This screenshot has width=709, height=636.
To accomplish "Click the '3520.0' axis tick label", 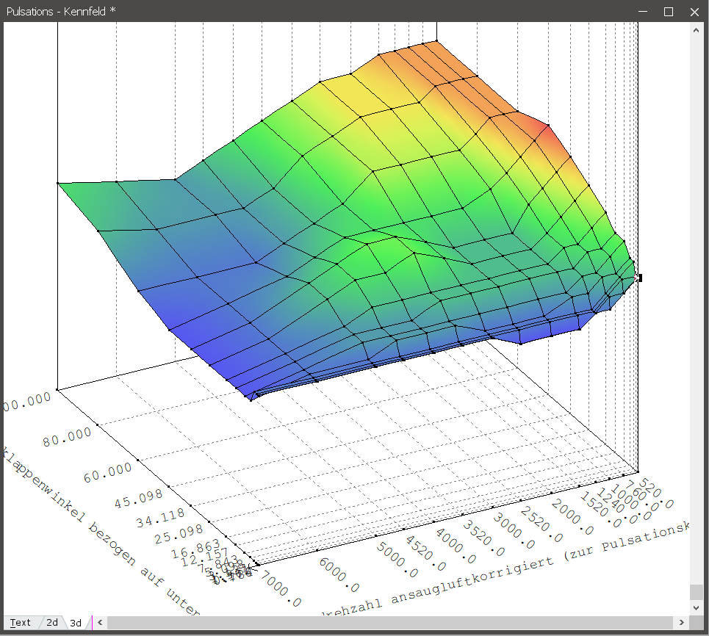I will tap(484, 538).
